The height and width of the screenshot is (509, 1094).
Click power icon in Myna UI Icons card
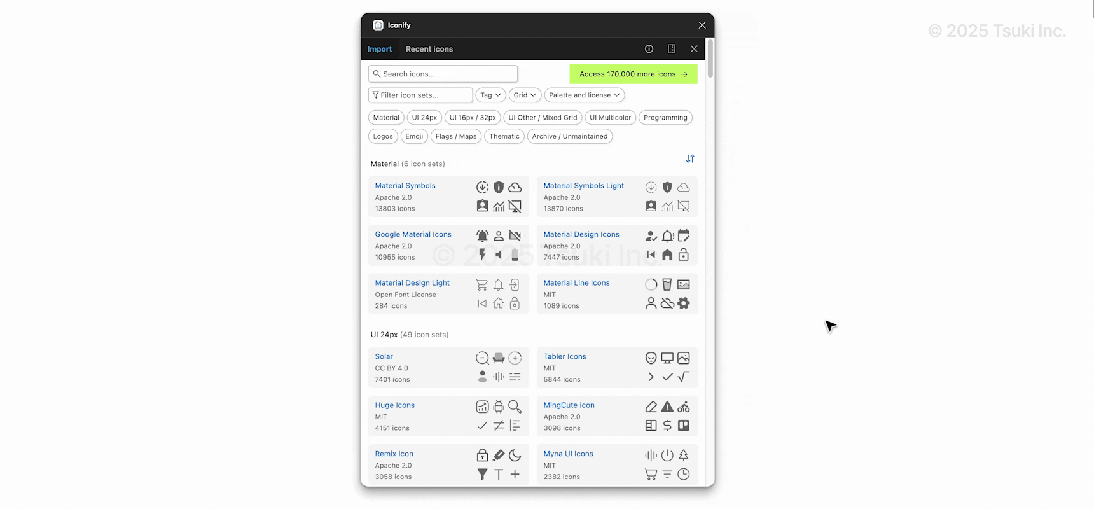pos(667,455)
